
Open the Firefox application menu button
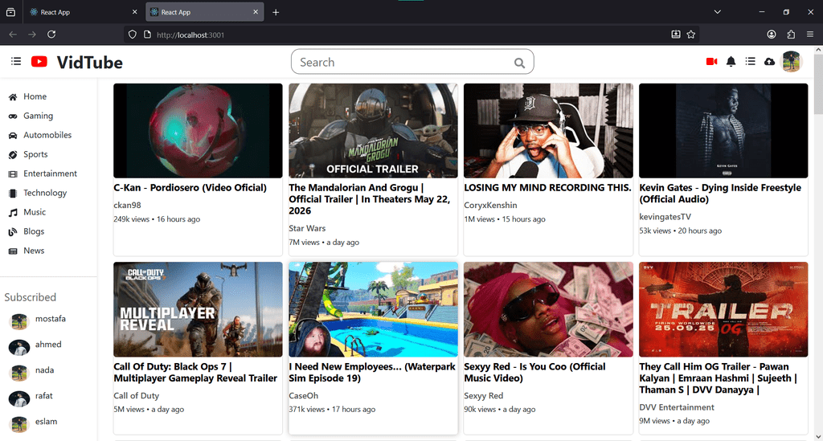810,35
